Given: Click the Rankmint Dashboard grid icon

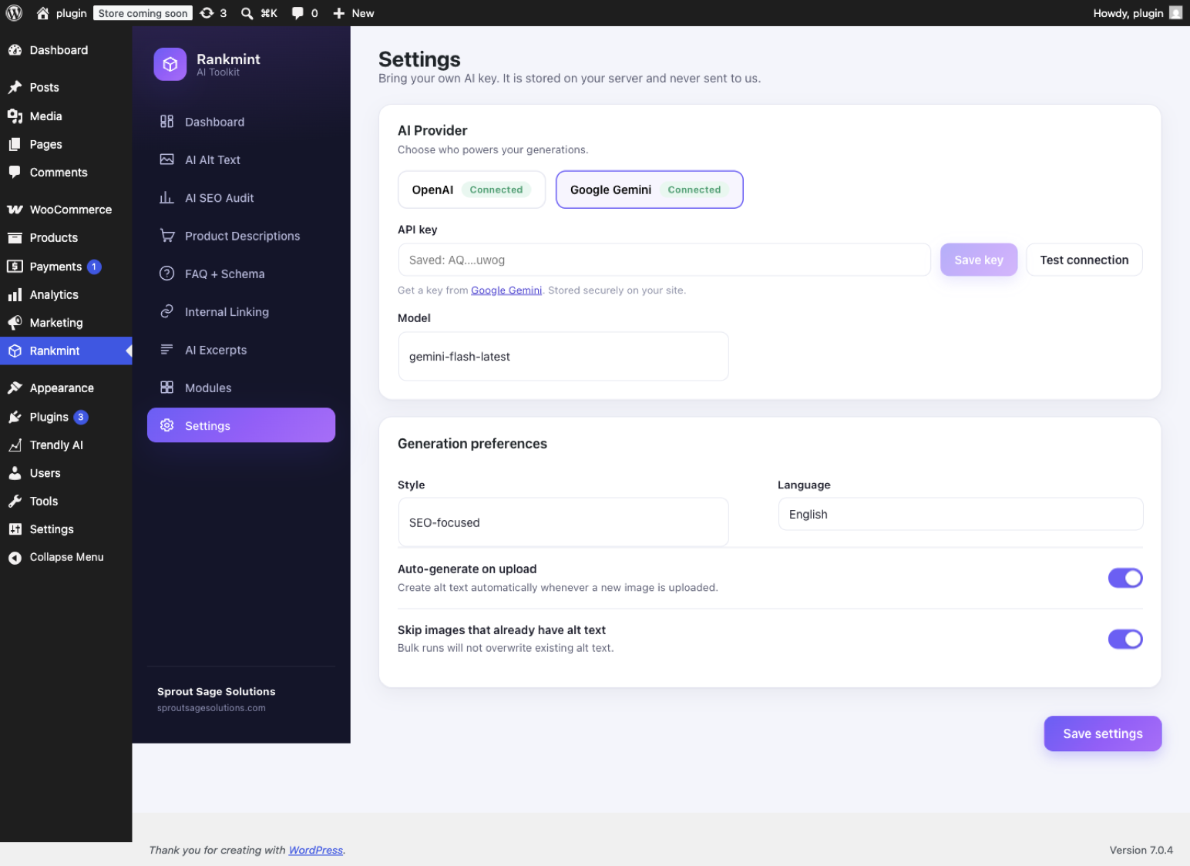Looking at the screenshot, I should click(166, 122).
